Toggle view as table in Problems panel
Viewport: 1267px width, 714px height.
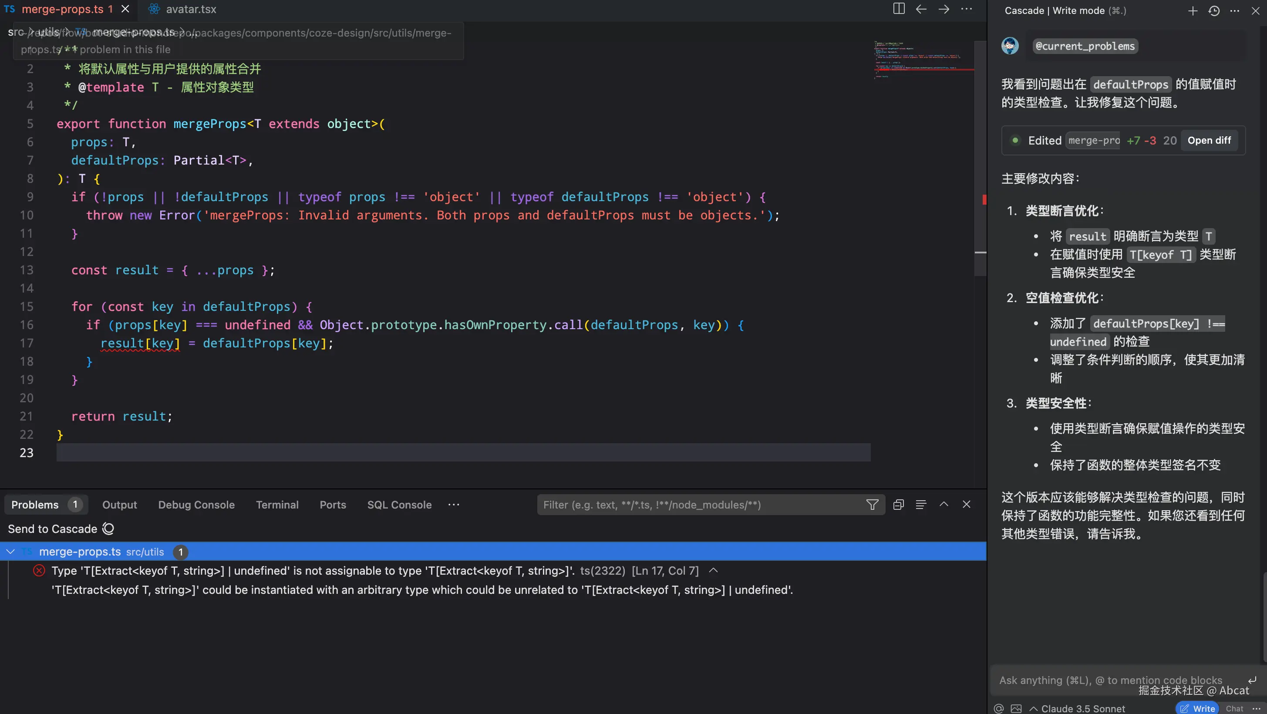pyautogui.click(x=921, y=505)
